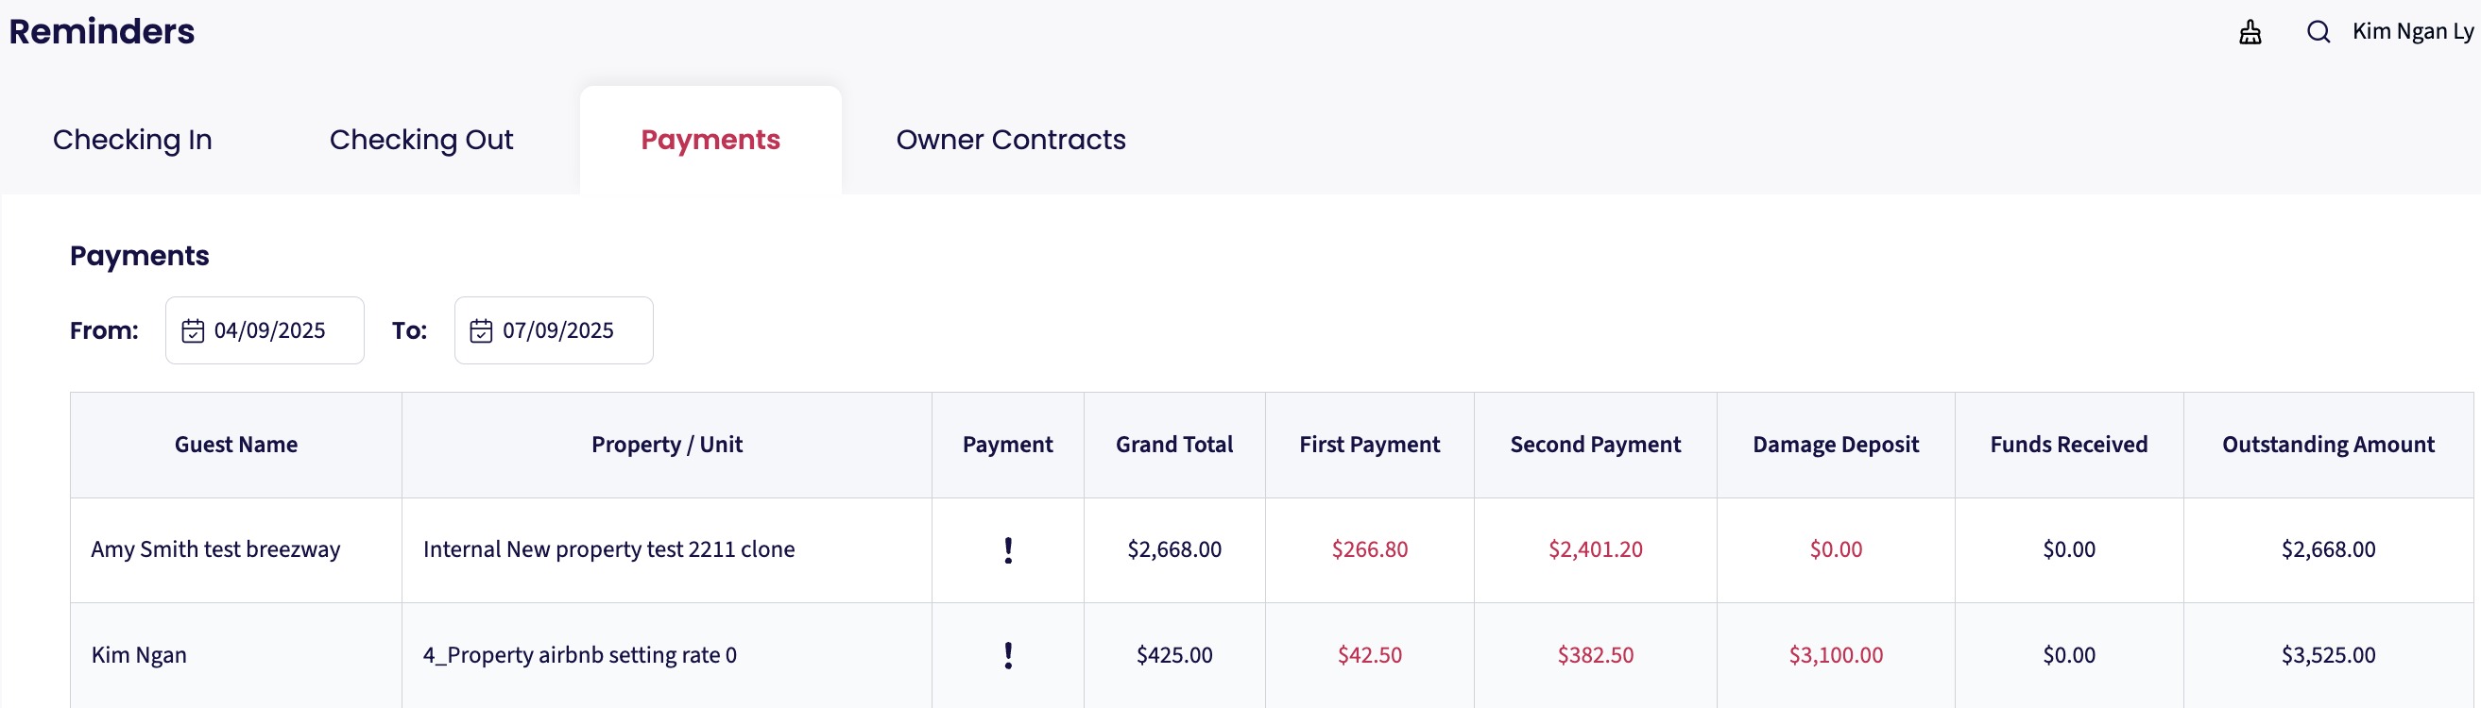Viewport: 2481px width, 708px height.
Task: Click the Kim Ngan guest row name
Action: pyautogui.click(x=139, y=655)
